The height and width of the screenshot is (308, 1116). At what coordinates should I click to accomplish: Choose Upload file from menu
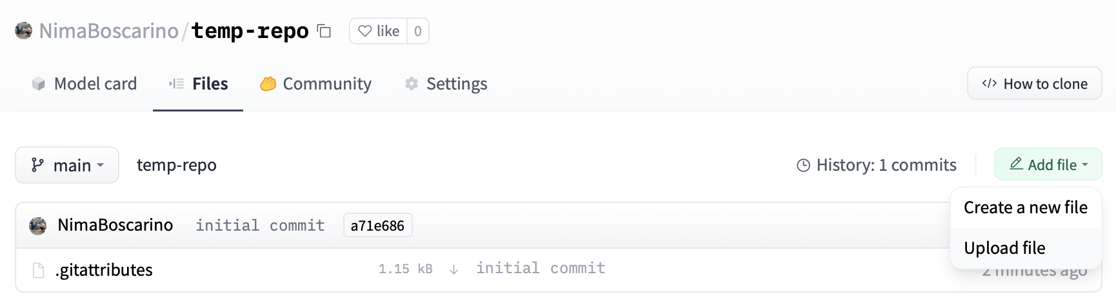(x=1004, y=248)
